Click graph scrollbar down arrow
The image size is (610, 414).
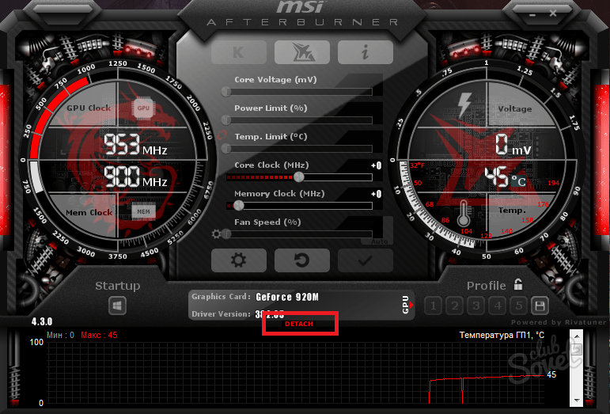(x=576, y=401)
